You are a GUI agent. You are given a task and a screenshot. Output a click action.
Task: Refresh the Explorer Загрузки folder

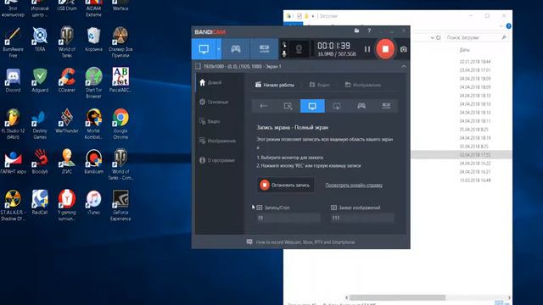[x=439, y=37]
